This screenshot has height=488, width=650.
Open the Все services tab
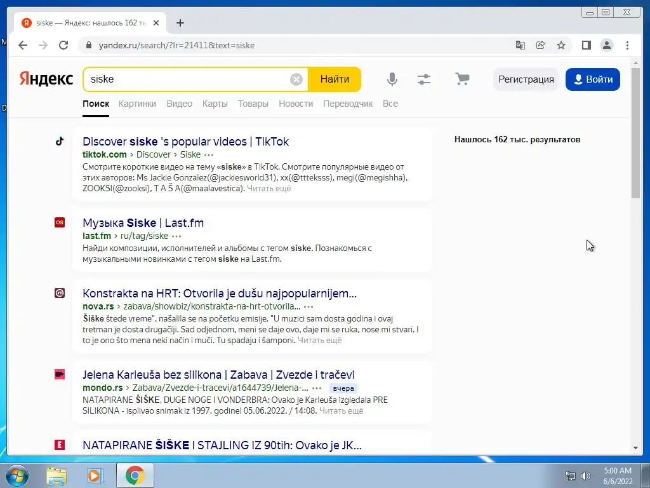point(390,104)
